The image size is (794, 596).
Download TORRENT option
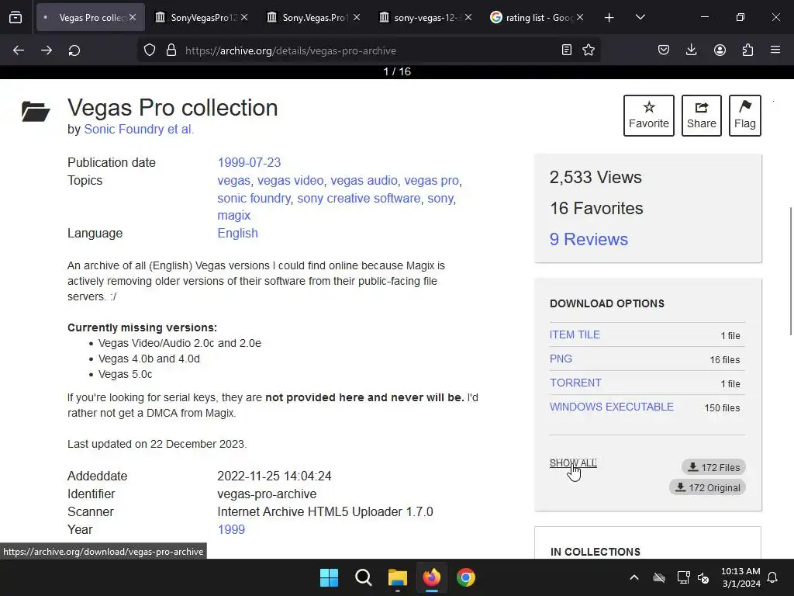(x=576, y=383)
